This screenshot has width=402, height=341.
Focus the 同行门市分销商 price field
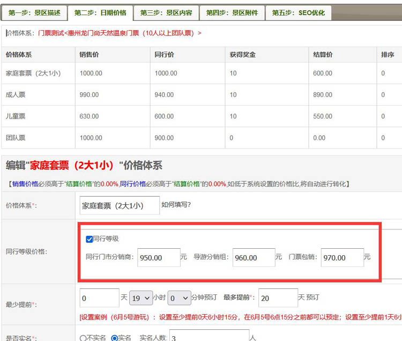click(159, 258)
